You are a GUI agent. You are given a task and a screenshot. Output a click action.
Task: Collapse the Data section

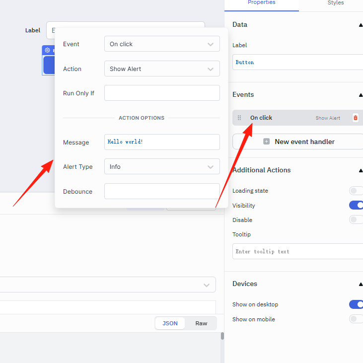click(361, 25)
